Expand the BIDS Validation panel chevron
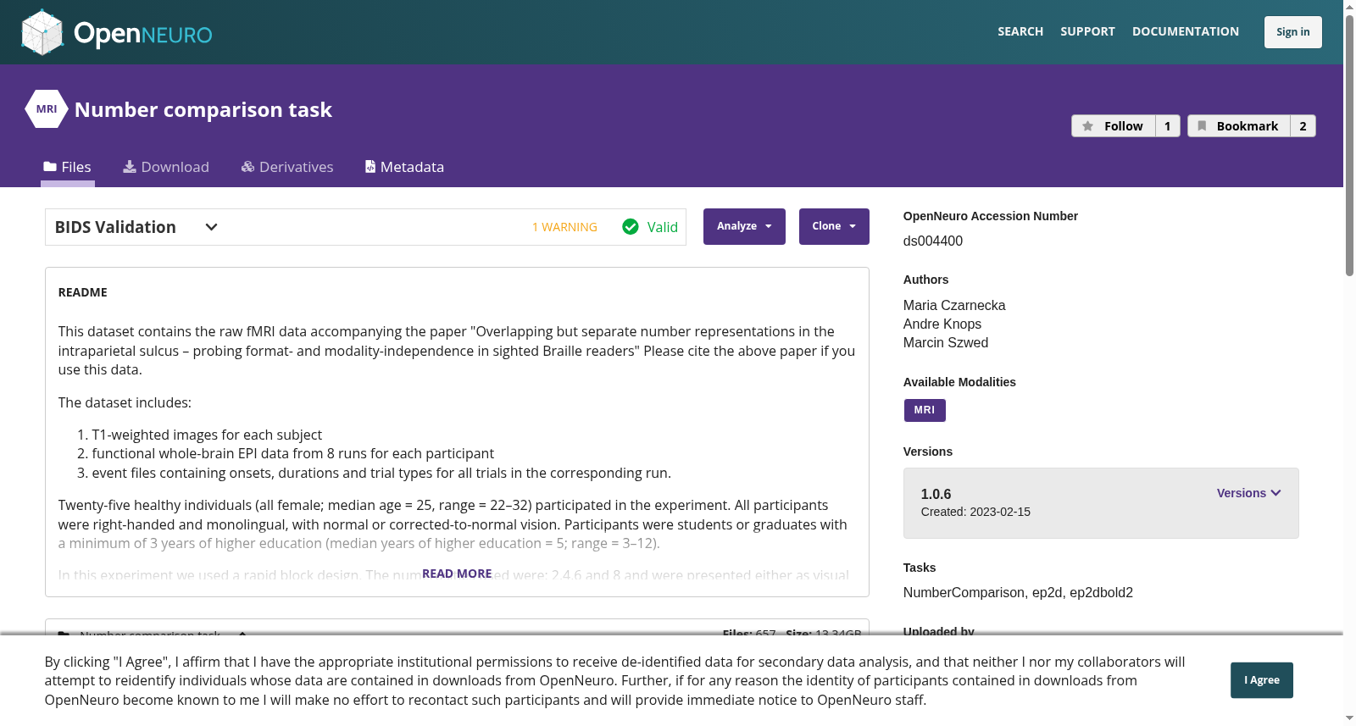The image size is (1356, 726). (x=212, y=227)
